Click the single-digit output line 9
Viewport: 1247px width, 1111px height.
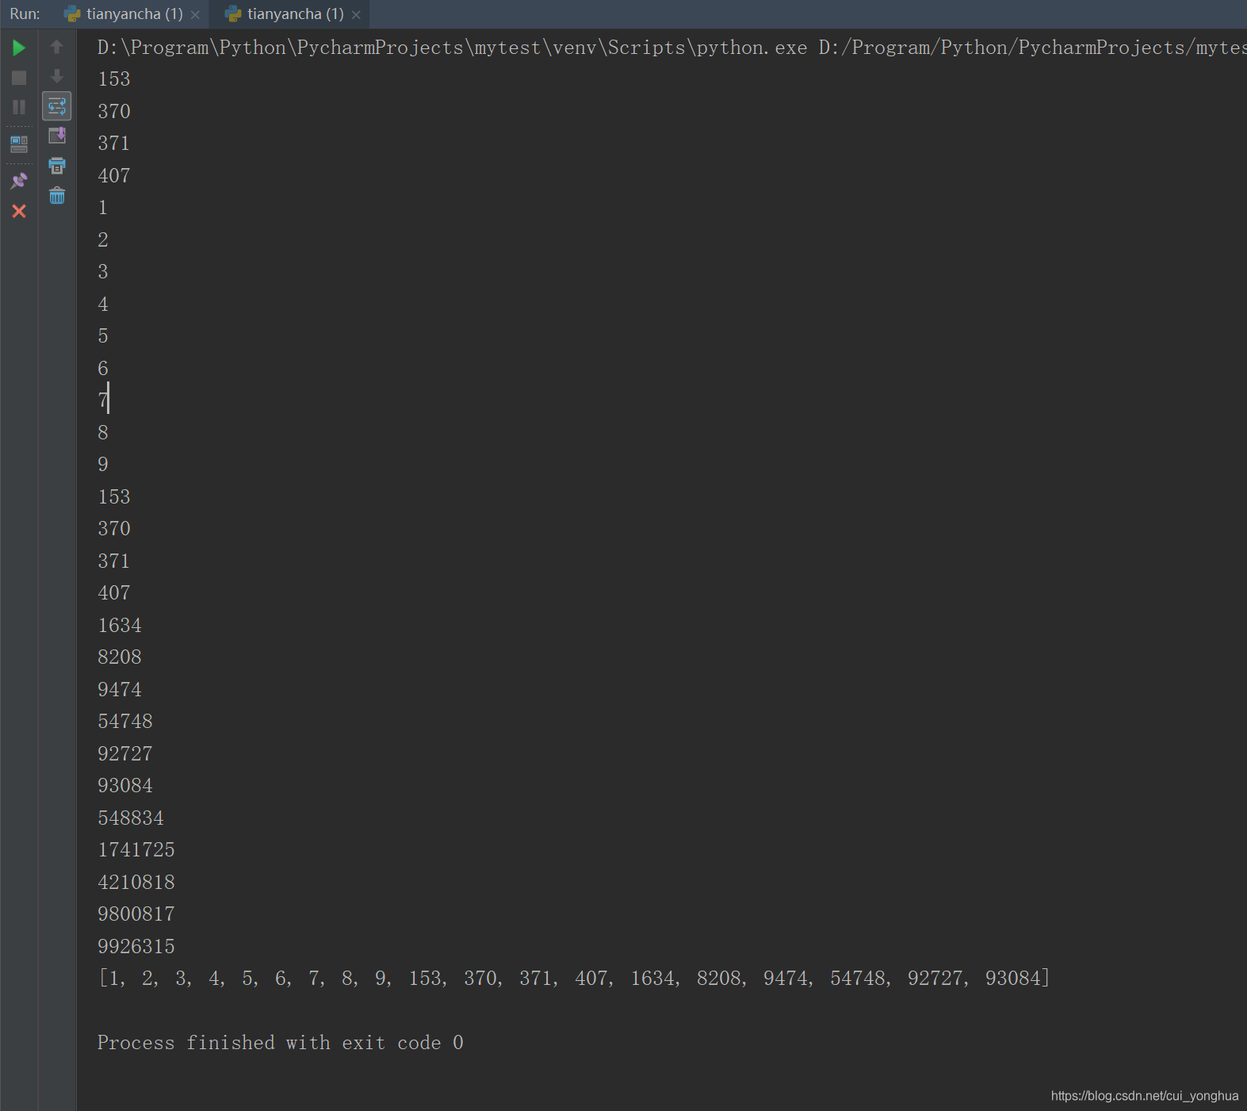(103, 464)
